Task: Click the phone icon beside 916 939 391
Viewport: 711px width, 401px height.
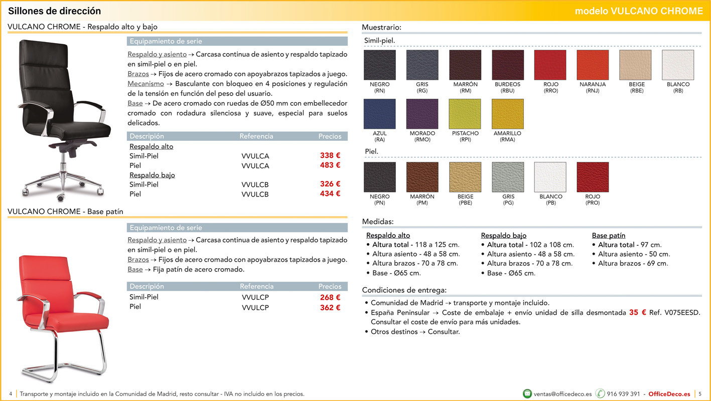Action: [600, 393]
